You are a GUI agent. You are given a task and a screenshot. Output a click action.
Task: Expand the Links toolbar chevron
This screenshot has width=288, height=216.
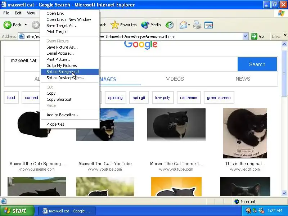point(285,35)
